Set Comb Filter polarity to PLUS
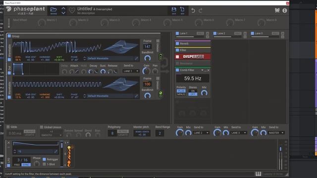317x178 pixels. pyautogui.click(x=181, y=91)
